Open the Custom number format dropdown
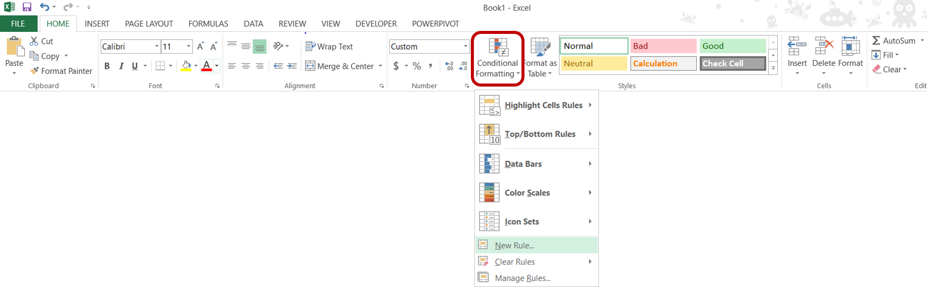This screenshot has height=287, width=927. click(465, 47)
